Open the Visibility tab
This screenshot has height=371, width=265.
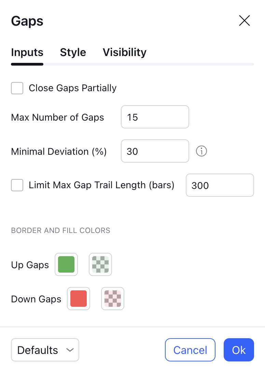[125, 52]
